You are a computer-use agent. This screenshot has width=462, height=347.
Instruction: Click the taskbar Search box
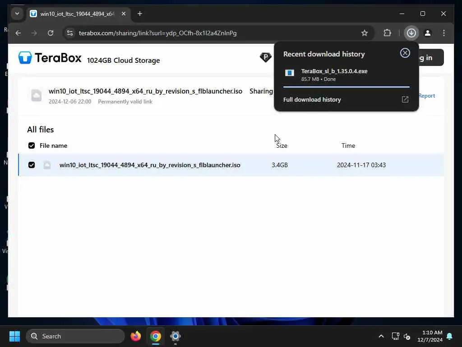point(75,336)
